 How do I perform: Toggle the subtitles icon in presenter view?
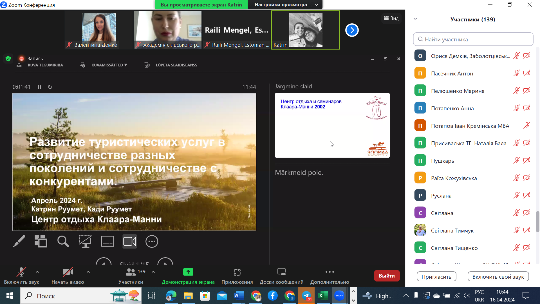(x=107, y=241)
